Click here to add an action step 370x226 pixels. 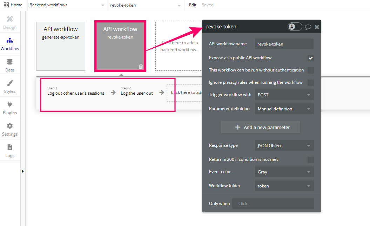[184, 93]
